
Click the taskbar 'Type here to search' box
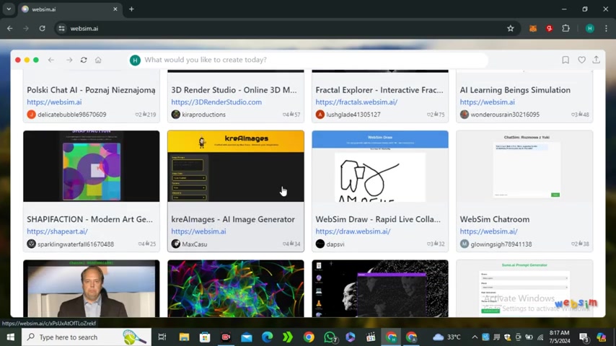pyautogui.click(x=87, y=337)
